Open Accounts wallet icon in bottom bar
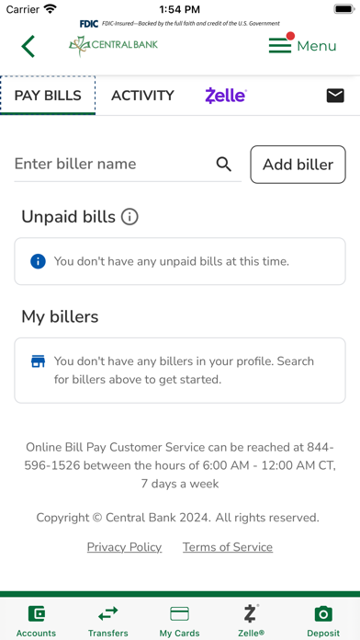 (37, 613)
